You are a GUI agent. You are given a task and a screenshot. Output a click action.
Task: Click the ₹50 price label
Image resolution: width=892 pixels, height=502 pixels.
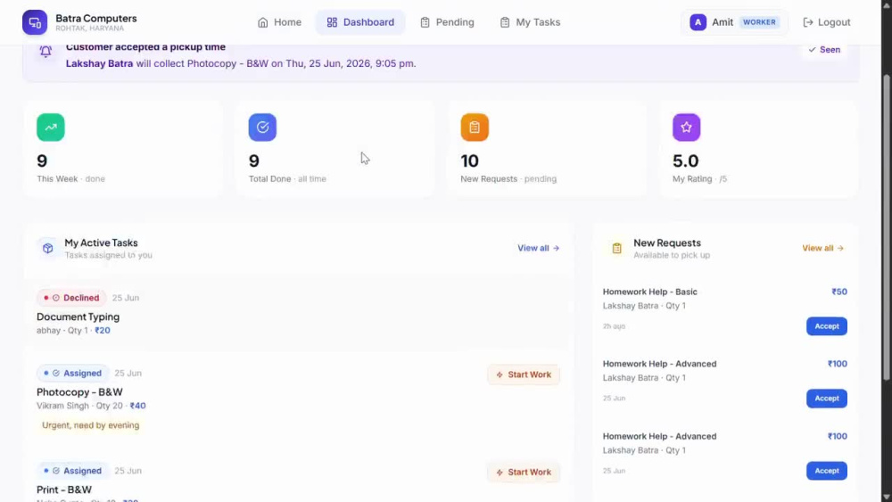click(x=839, y=292)
